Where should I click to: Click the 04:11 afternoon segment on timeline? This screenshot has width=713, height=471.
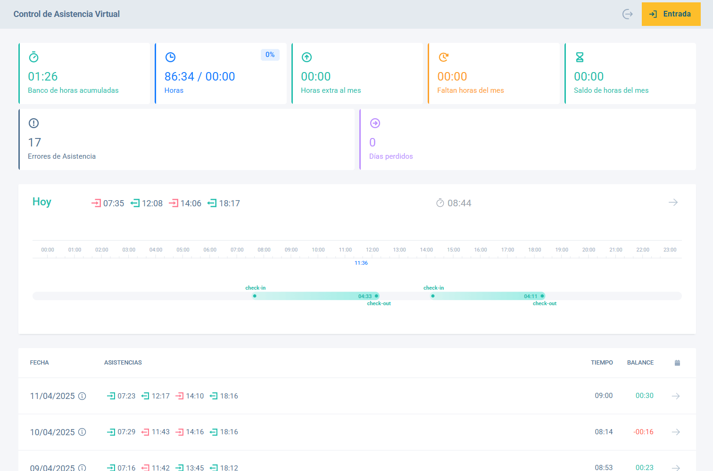click(x=487, y=296)
